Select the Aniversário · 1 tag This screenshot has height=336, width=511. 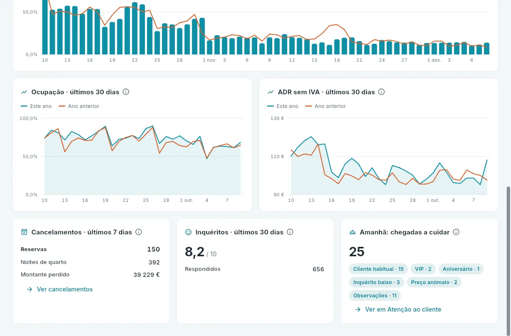[x=461, y=269]
